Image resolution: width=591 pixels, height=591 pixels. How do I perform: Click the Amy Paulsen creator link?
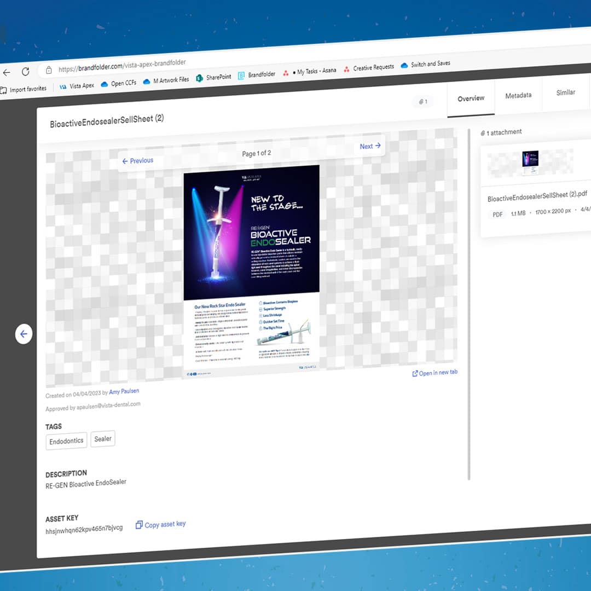pos(124,392)
